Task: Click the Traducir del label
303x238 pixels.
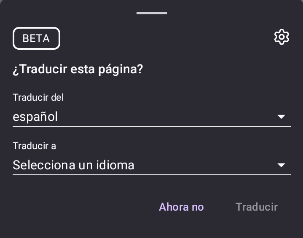Action: [x=38, y=97]
